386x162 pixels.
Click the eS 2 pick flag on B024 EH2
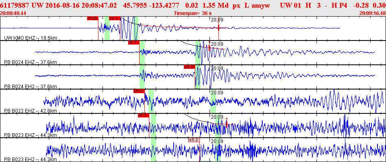pos(190,67)
